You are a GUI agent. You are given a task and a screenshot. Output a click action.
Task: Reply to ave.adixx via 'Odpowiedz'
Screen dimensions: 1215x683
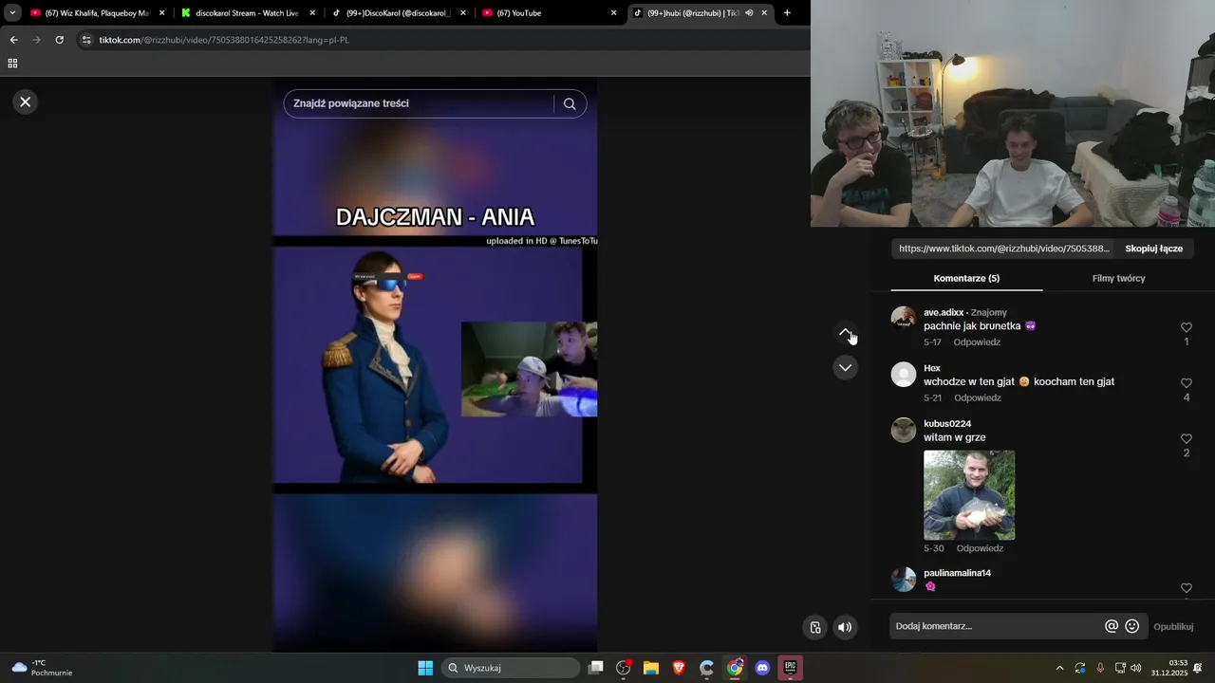(977, 342)
